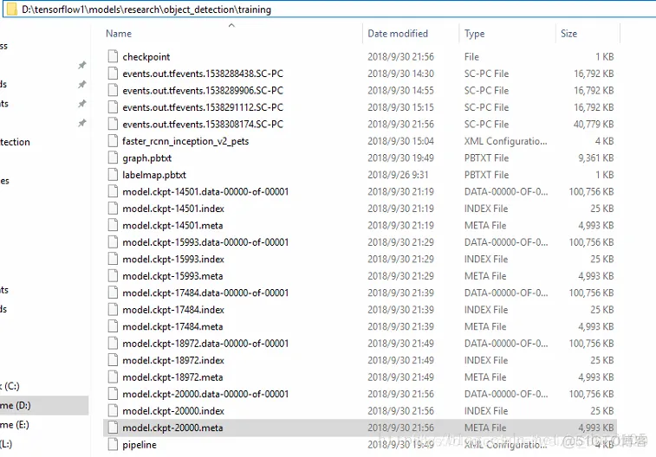
Task: Open the (L:) drive in the navigation pane
Action: click(x=6, y=444)
